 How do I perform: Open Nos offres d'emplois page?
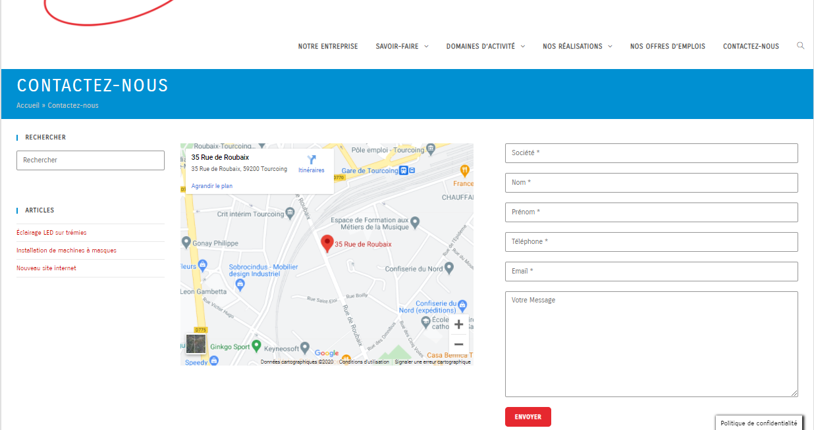pyautogui.click(x=667, y=47)
